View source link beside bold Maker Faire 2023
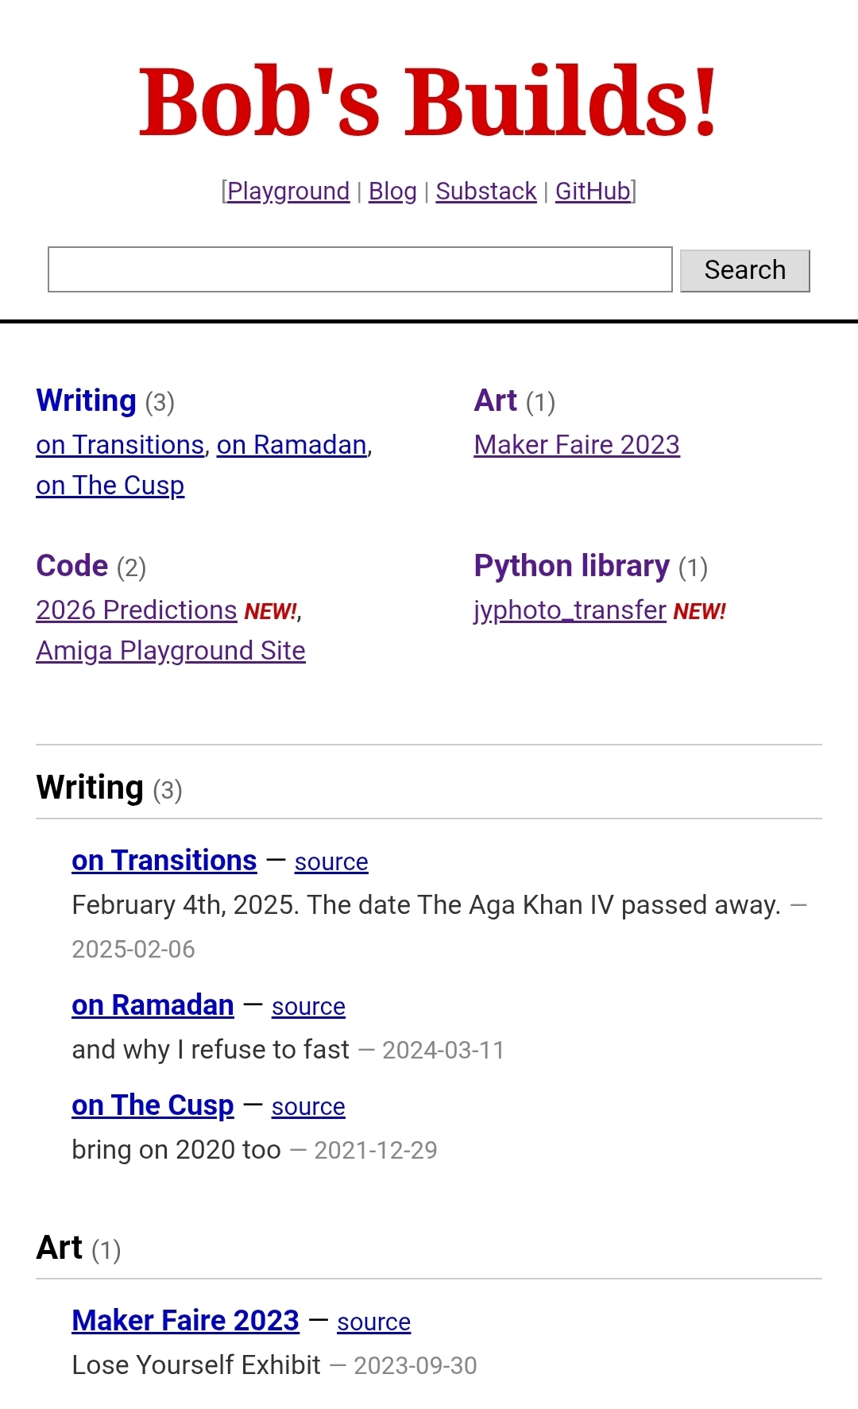Screen dimensions: 858x1409 pos(373,1322)
